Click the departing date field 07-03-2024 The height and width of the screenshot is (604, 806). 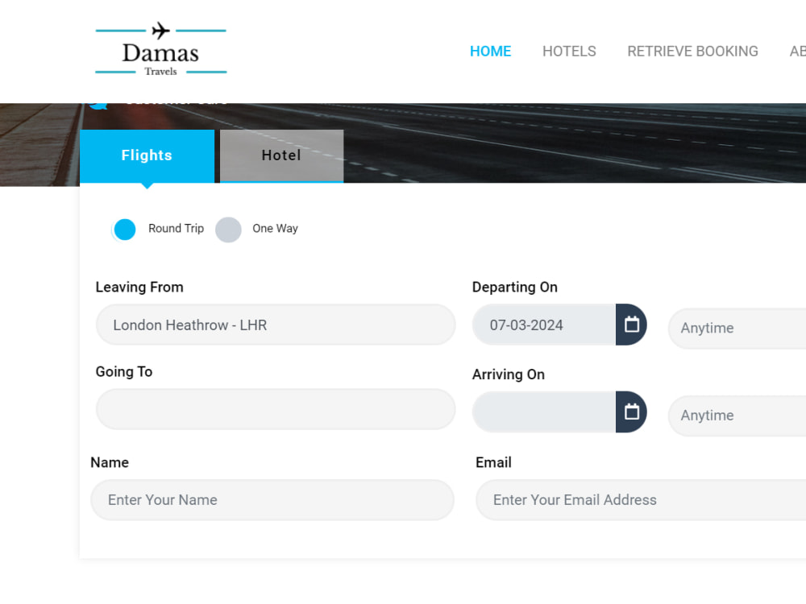pyautogui.click(x=544, y=325)
